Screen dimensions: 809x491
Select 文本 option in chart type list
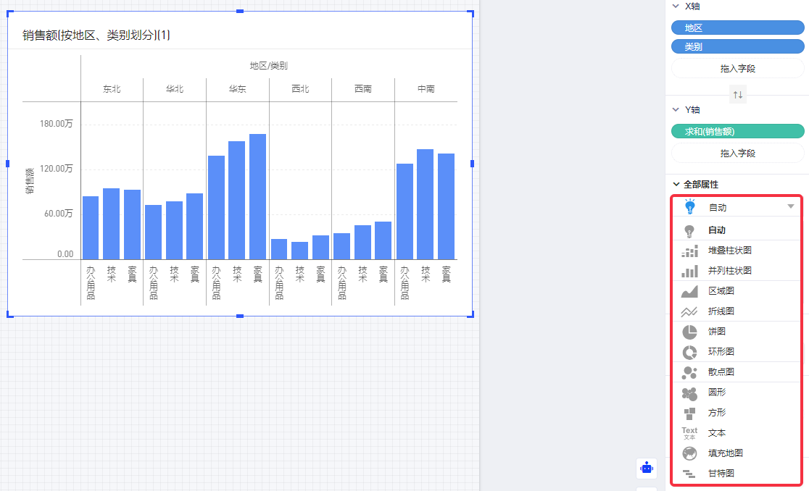717,433
